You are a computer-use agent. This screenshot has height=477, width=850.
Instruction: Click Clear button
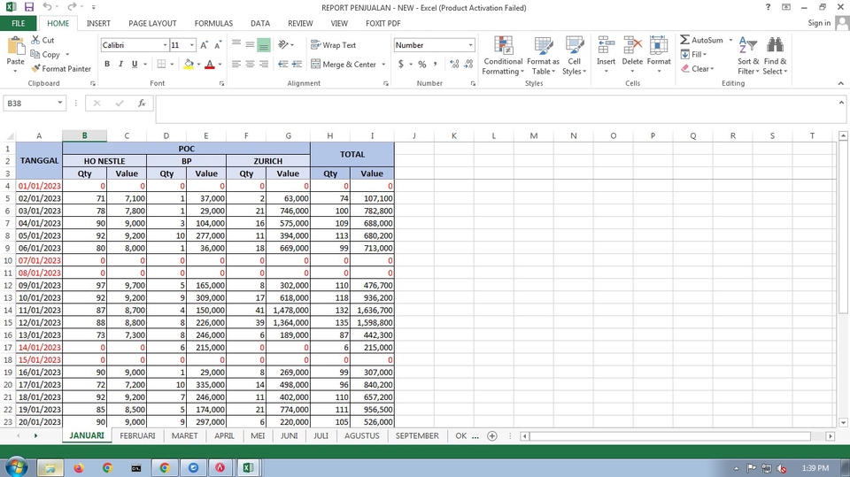click(699, 69)
